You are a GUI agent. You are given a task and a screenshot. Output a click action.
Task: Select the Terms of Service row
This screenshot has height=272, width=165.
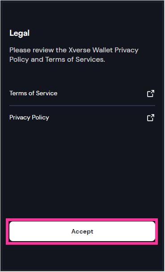pos(82,93)
